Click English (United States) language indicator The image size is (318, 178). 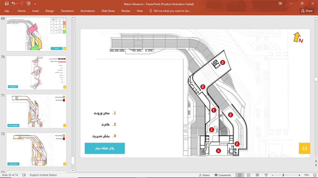click(x=43, y=175)
